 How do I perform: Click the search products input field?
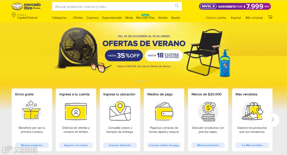tap(112, 6)
